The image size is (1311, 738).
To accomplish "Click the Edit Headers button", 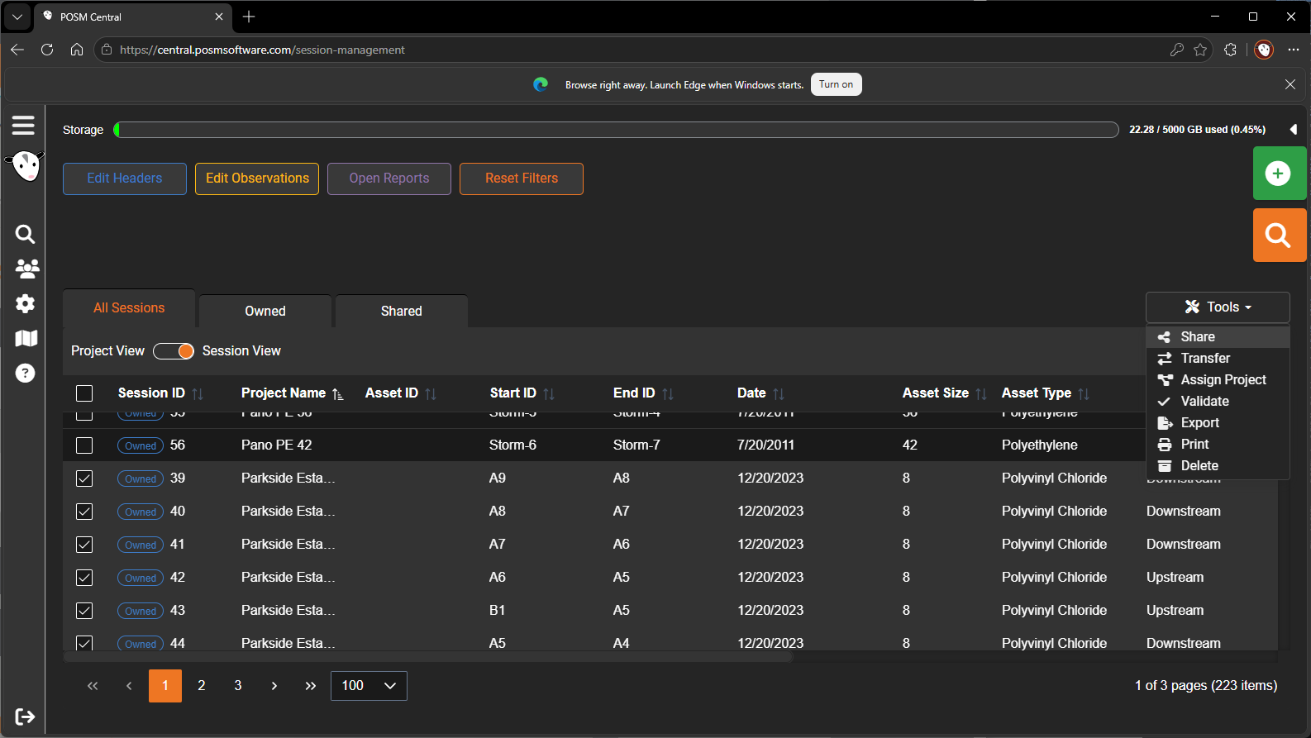I will click(x=125, y=179).
